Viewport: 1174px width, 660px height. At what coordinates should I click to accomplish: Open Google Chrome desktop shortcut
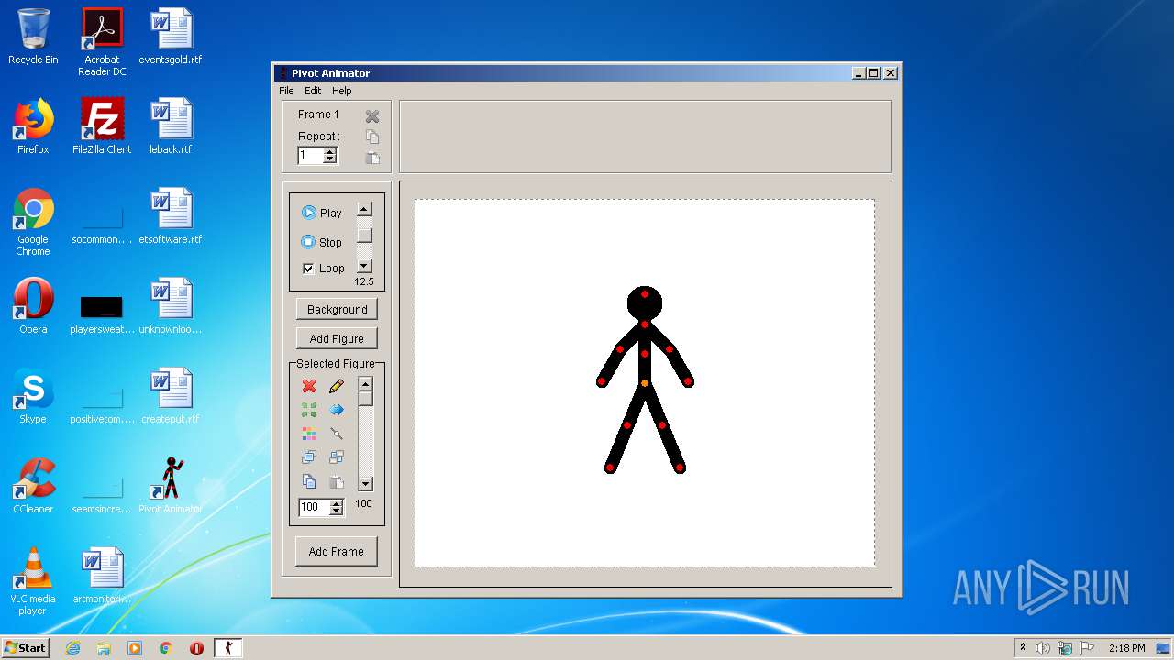pos(33,222)
